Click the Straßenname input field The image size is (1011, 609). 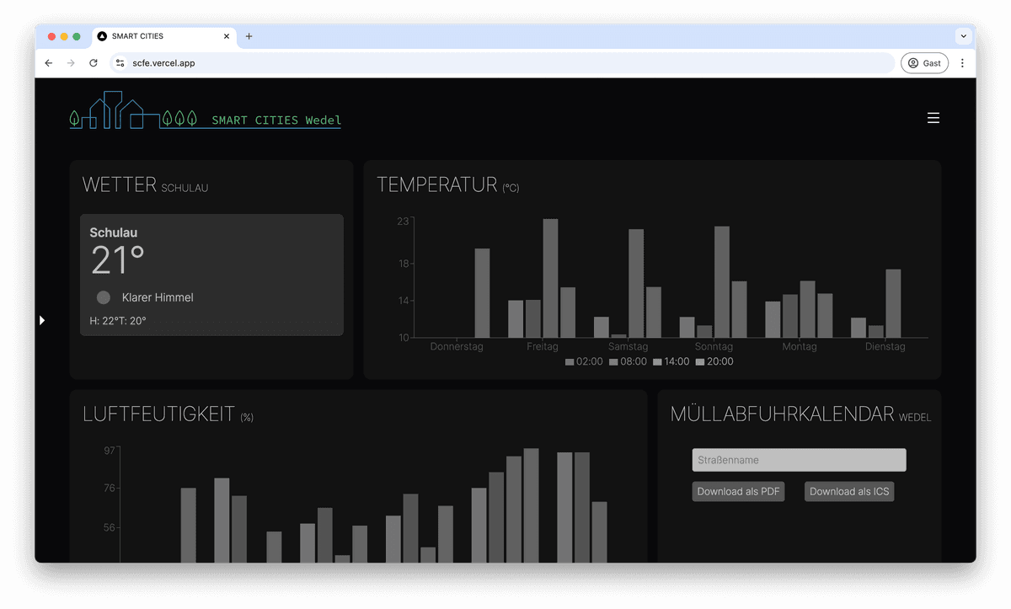(799, 460)
